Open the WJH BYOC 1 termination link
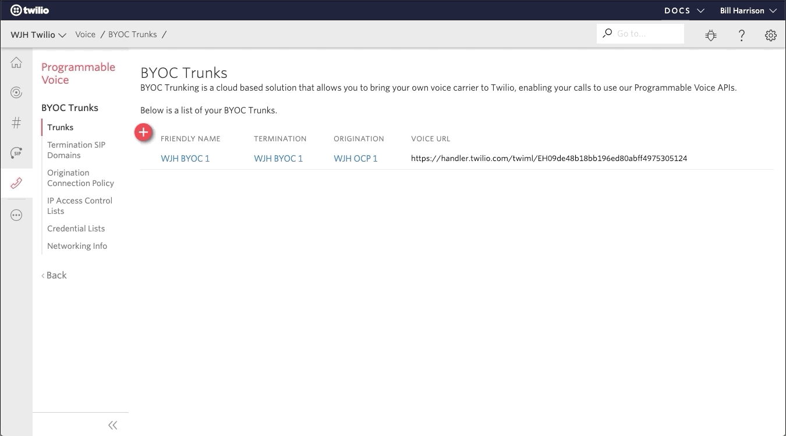This screenshot has height=436, width=786. (278, 158)
